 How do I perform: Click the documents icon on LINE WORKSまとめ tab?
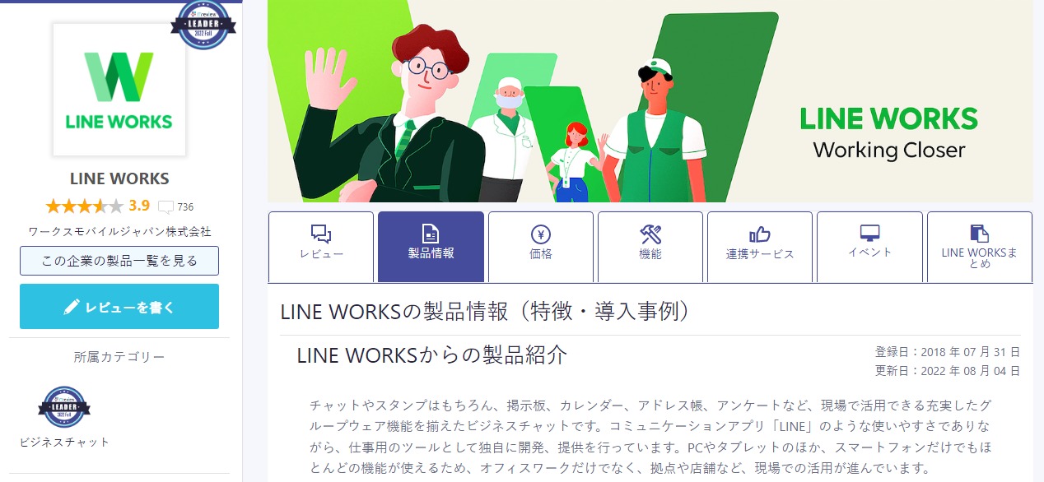pyautogui.click(x=979, y=233)
